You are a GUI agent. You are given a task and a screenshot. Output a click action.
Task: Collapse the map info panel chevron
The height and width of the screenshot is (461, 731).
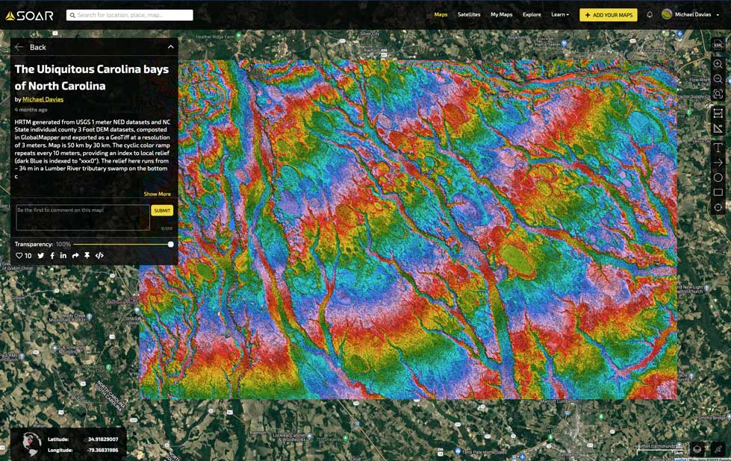[x=170, y=47]
